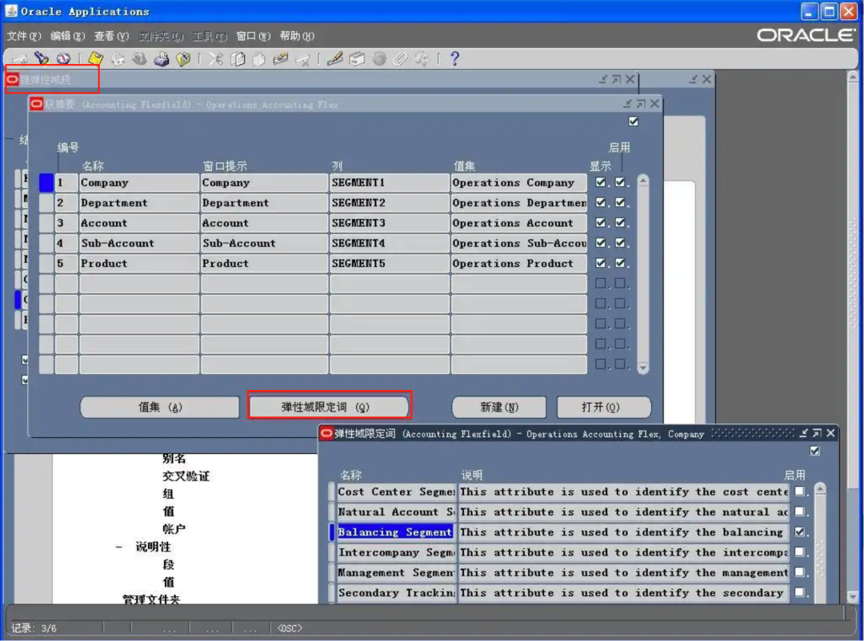This screenshot has height=641, width=864.
Task: Click the Department segment name field
Action: click(138, 203)
